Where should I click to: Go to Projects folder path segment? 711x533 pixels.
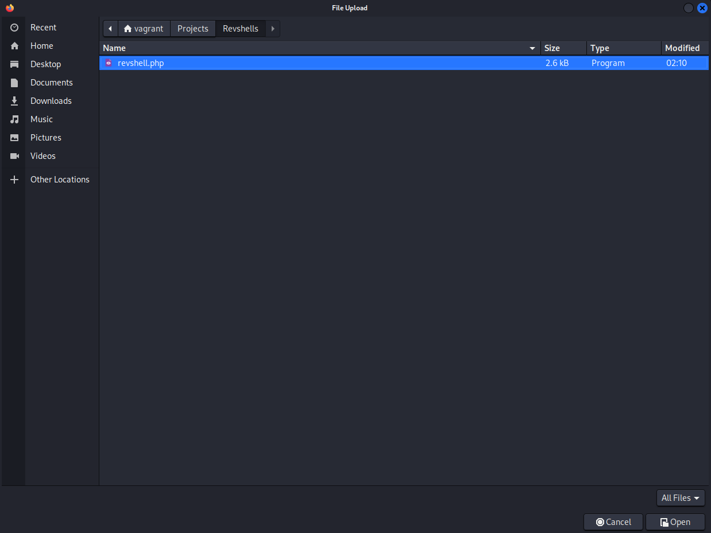click(x=192, y=29)
